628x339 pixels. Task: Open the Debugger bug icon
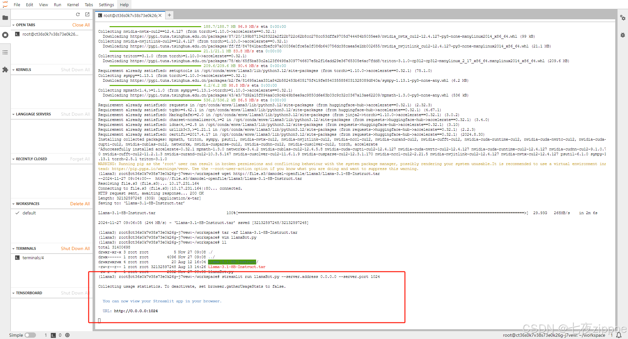point(623,35)
